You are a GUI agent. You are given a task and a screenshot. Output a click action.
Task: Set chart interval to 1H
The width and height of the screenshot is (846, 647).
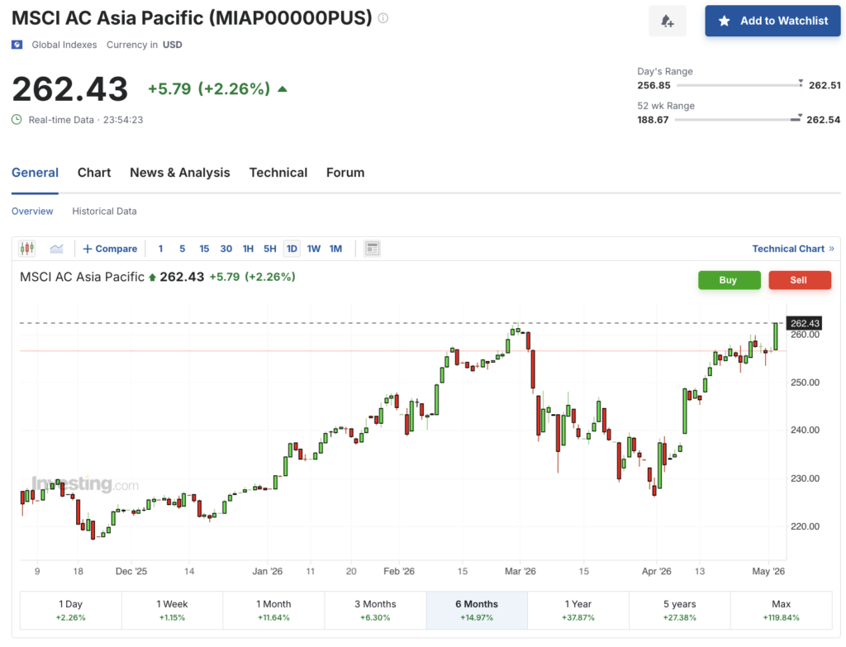tap(248, 249)
